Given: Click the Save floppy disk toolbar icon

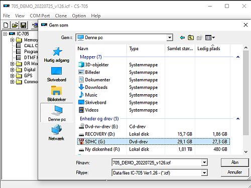Looking at the screenshot, I should tap(24, 25).
